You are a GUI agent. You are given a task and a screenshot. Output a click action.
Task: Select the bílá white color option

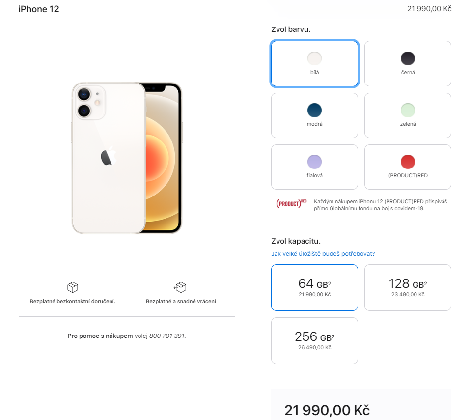tap(314, 64)
